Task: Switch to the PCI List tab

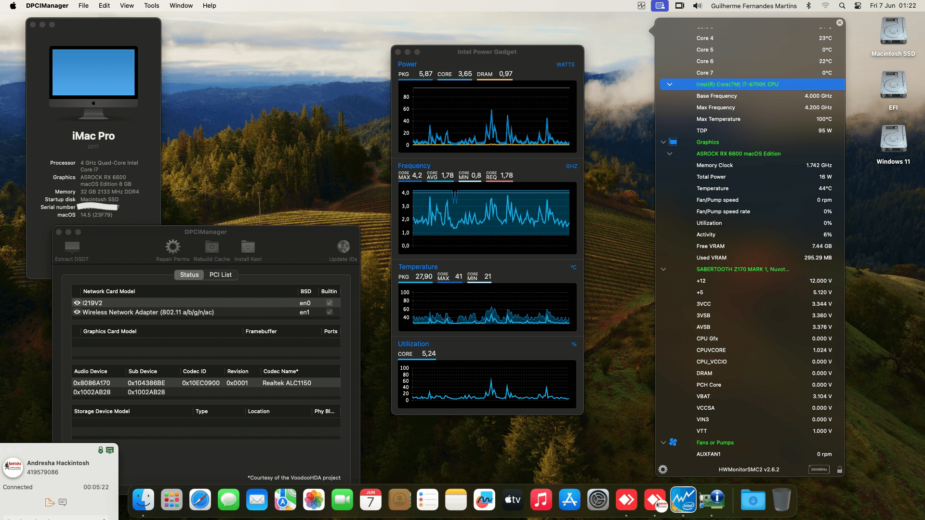Action: (220, 274)
